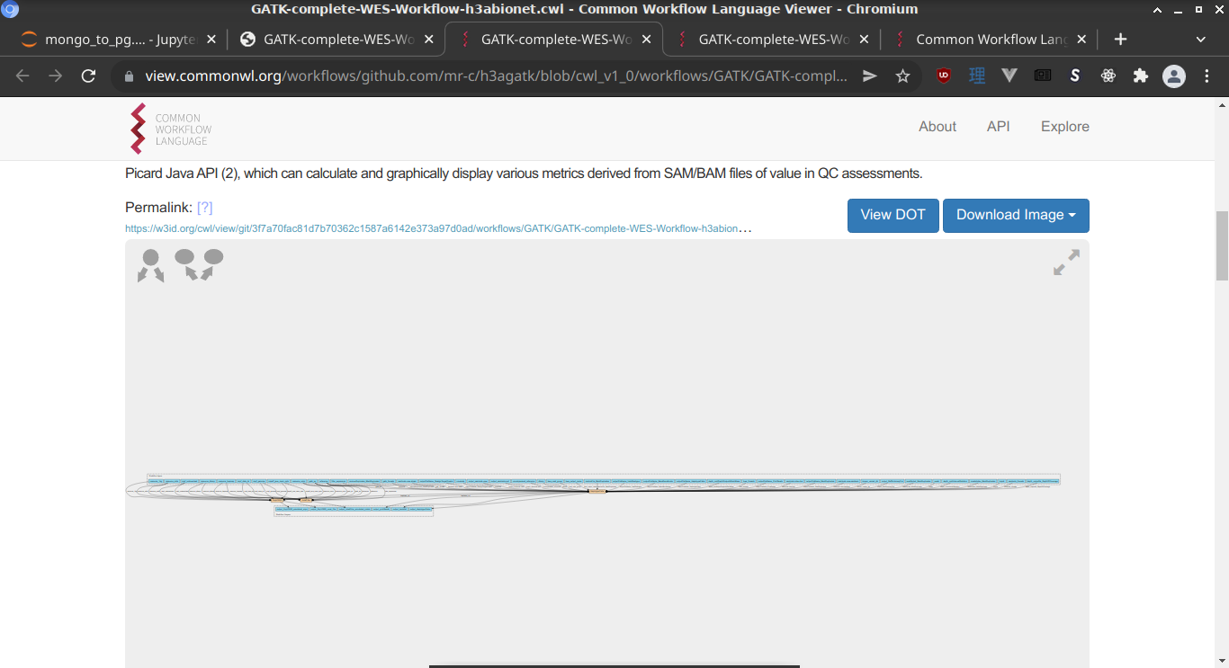Viewport: 1229px width, 668px height.
Task: Open a new browser tab
Action: click(1120, 40)
